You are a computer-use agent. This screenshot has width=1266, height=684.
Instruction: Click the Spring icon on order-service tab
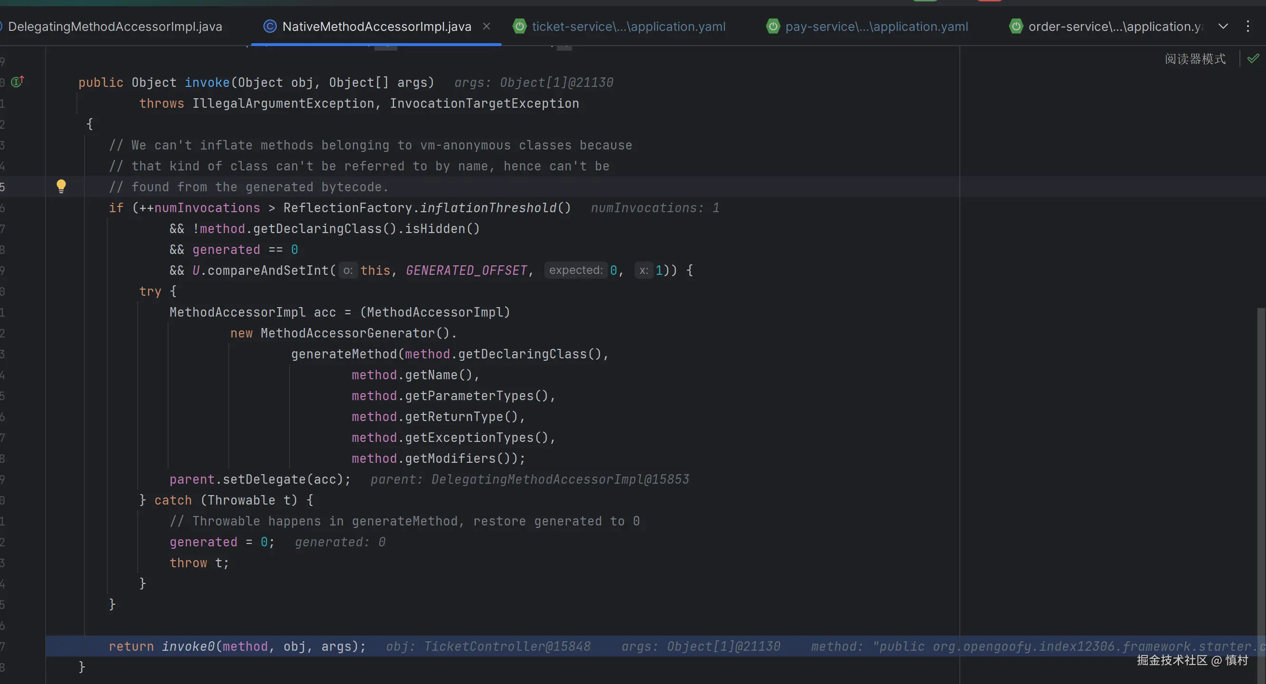1016,27
